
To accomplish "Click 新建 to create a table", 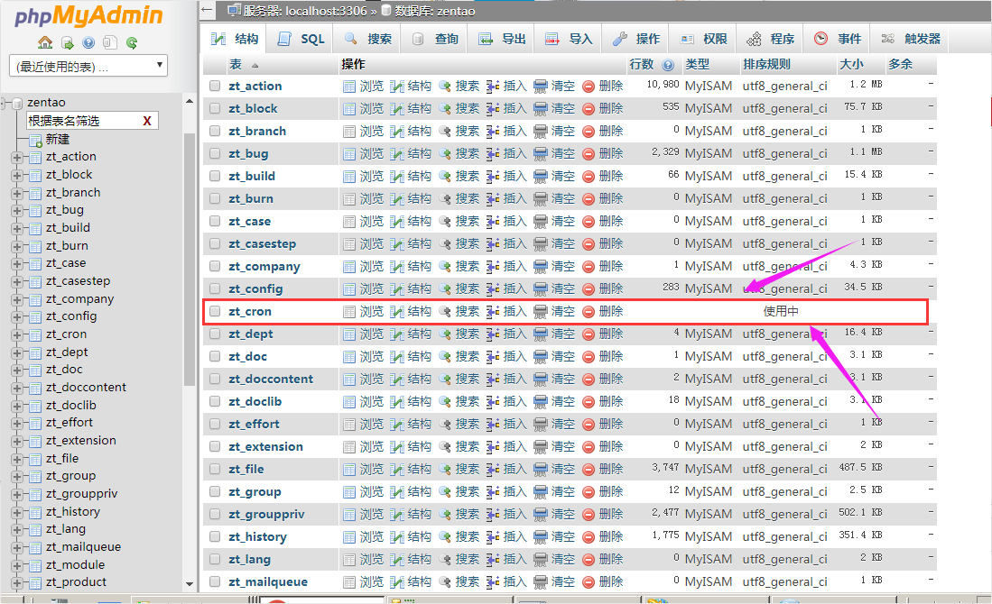I will 58,139.
